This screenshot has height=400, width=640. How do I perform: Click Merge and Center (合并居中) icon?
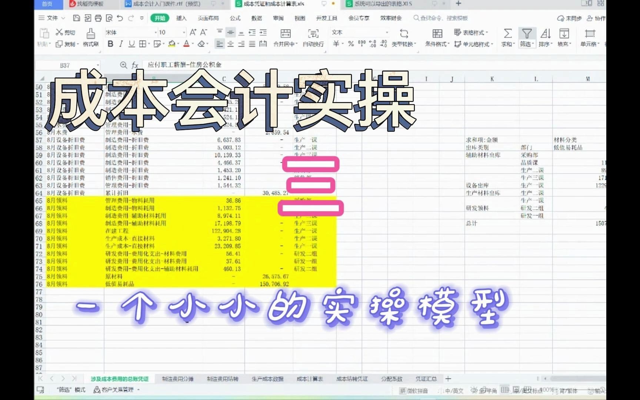point(286,34)
